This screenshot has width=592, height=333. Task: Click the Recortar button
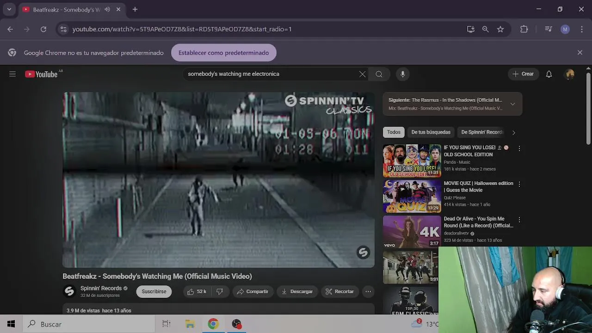coord(339,291)
